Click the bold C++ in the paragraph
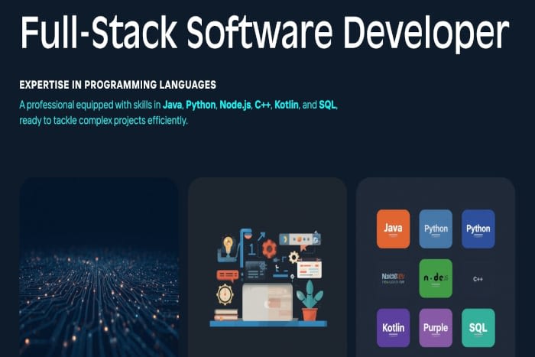The width and height of the screenshot is (535, 357). tap(262, 105)
